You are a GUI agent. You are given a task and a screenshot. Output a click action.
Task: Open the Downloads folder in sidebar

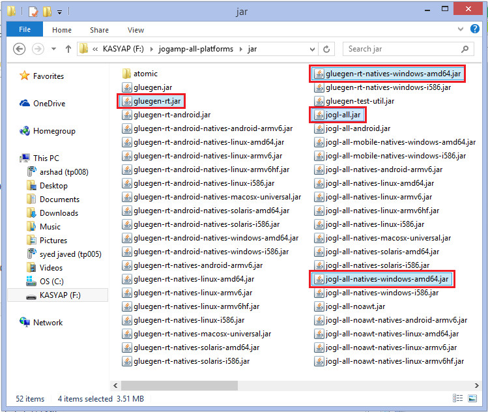coord(59,213)
